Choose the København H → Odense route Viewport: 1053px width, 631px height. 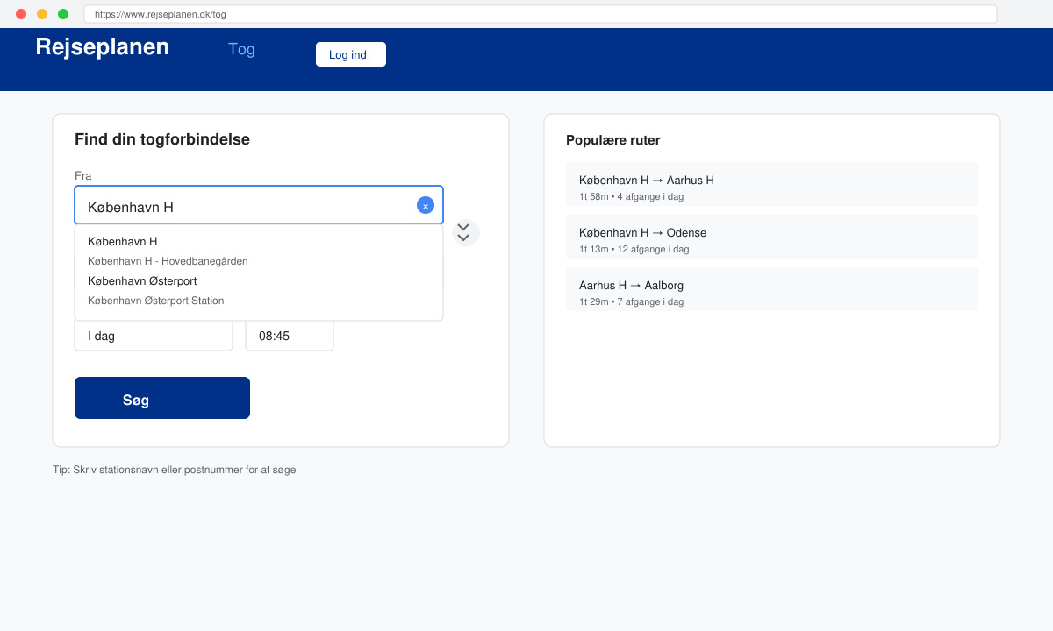pyautogui.click(x=772, y=237)
